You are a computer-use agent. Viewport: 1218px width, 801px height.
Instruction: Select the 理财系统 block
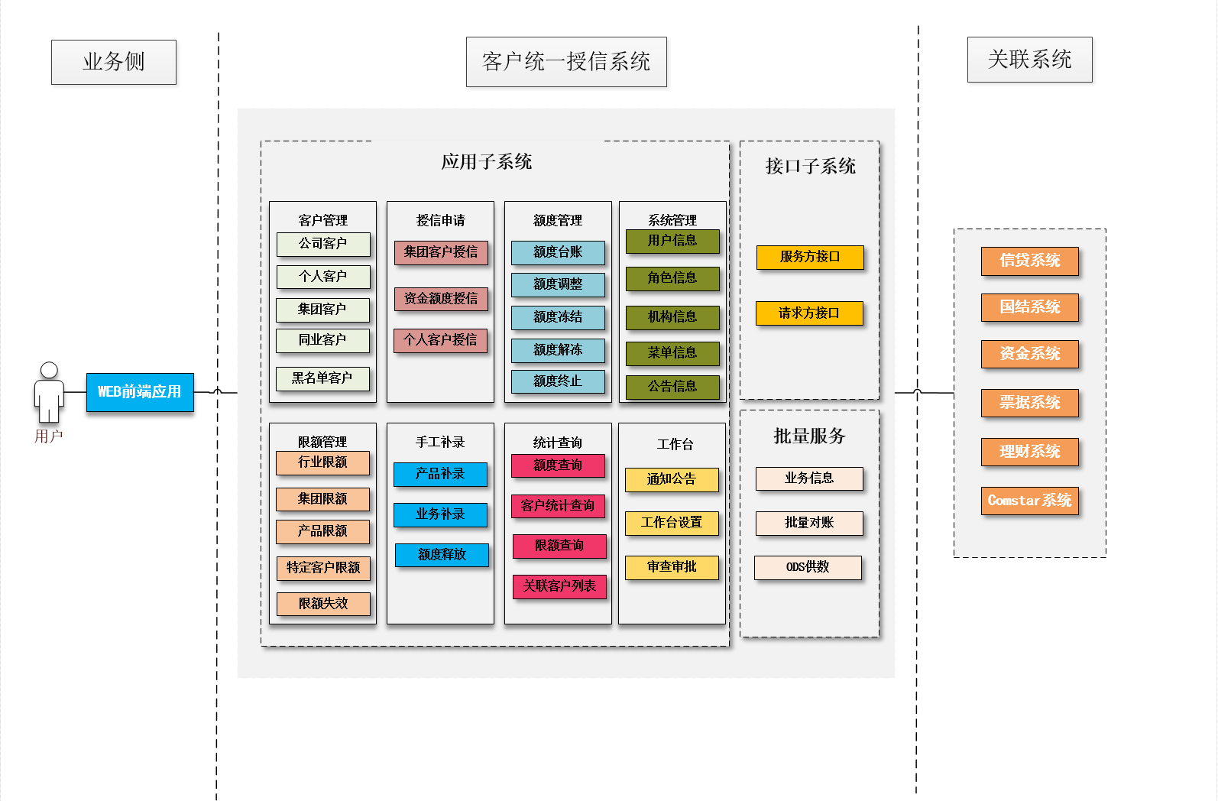coord(1029,452)
